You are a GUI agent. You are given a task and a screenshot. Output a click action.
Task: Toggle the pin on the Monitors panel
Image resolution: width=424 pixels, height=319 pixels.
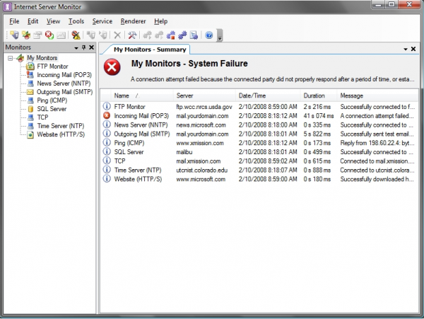pos(83,47)
